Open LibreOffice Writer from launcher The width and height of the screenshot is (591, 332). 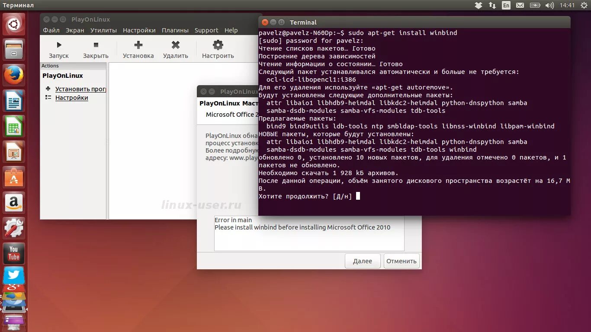[x=14, y=101]
